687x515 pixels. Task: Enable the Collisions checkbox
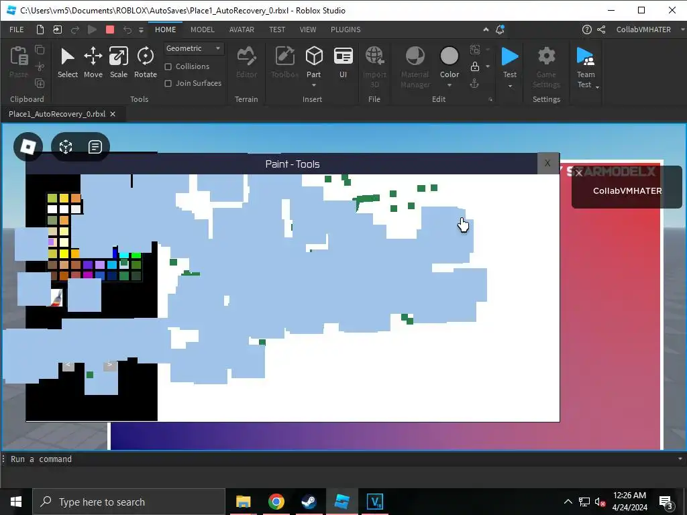click(x=168, y=66)
